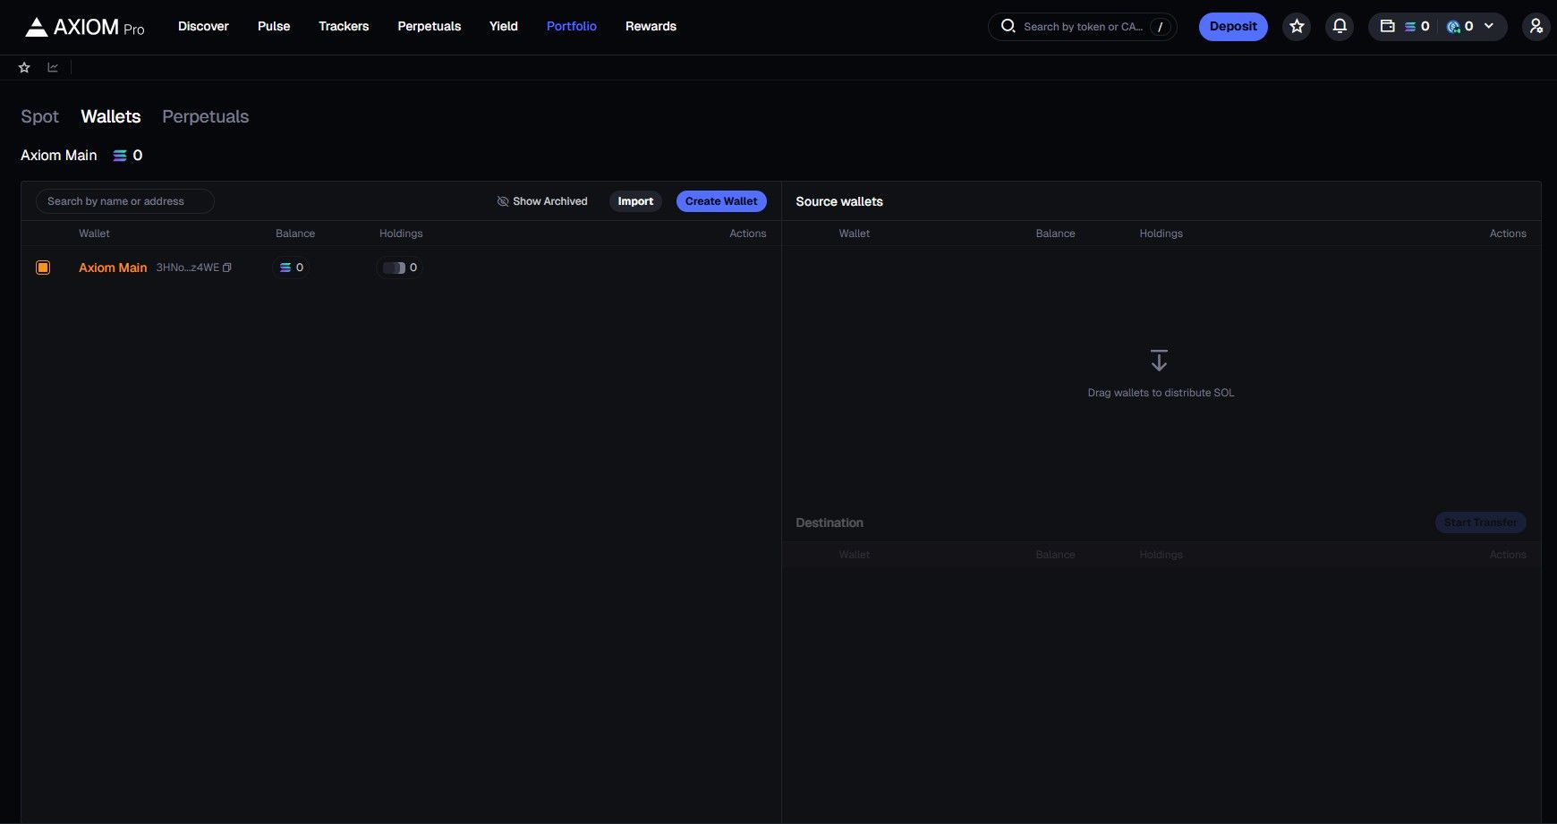This screenshot has height=824, width=1557.
Task: Click the Axiom Main holdings indicator
Action: [x=400, y=268]
